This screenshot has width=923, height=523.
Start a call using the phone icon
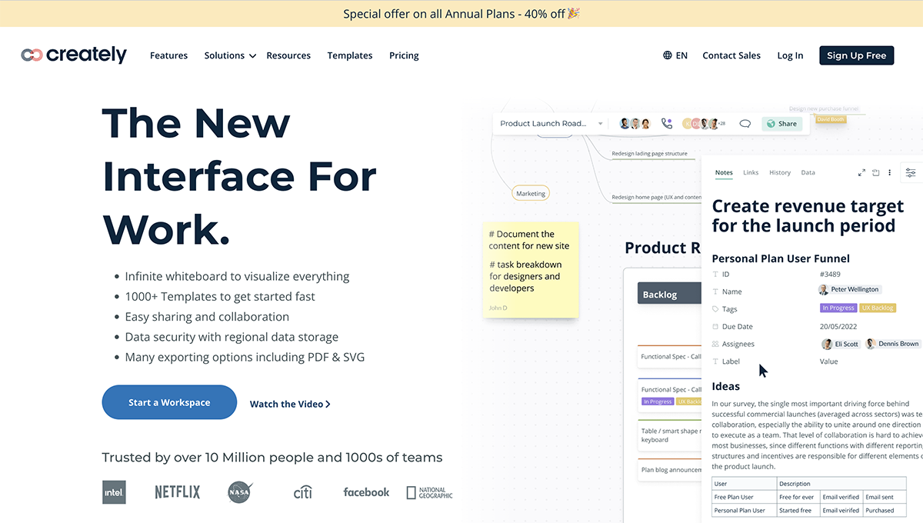[665, 123]
